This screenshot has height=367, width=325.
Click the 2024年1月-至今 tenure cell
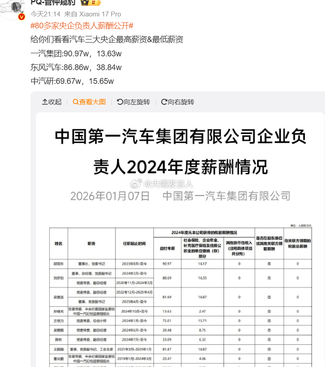coord(134,321)
